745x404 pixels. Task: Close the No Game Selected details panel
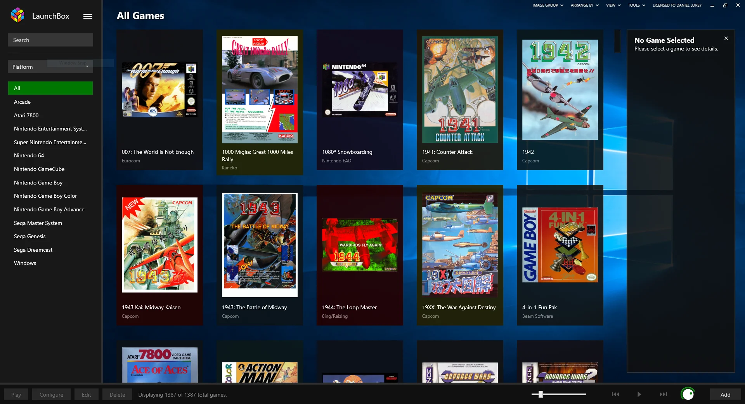(726, 38)
